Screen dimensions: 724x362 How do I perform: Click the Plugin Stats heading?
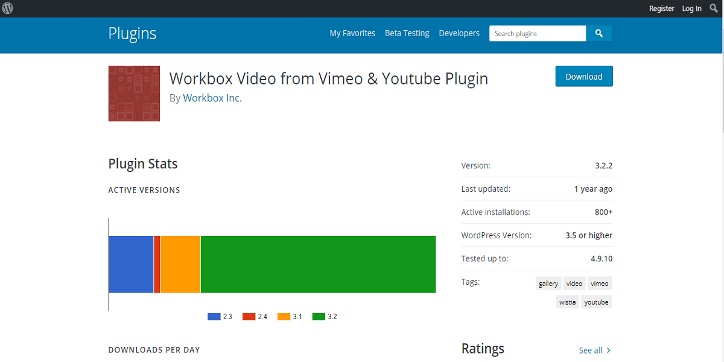click(x=143, y=164)
